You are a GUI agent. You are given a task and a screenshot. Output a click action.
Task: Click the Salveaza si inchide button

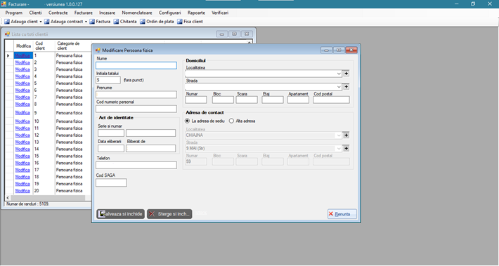coord(120,214)
